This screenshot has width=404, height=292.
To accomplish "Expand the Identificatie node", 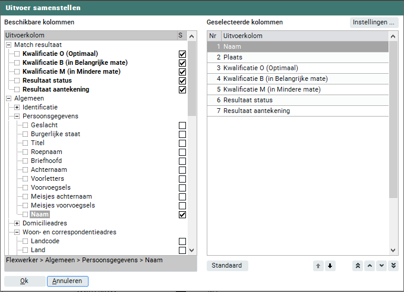I will [17, 108].
